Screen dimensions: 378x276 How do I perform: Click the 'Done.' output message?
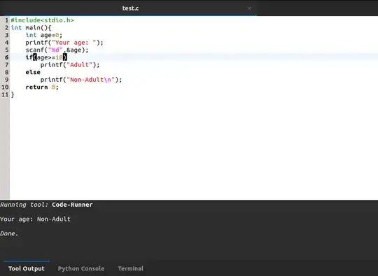click(x=9, y=233)
